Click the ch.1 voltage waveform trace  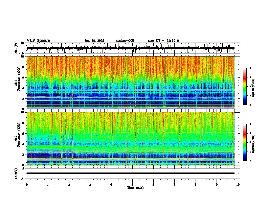[x=130, y=48]
